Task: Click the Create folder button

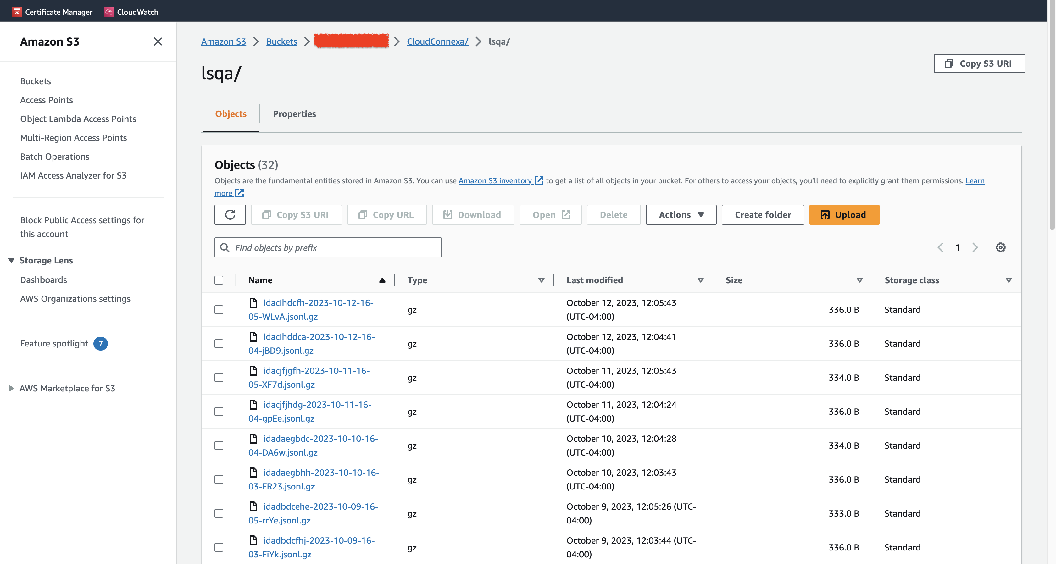Action: pos(763,214)
